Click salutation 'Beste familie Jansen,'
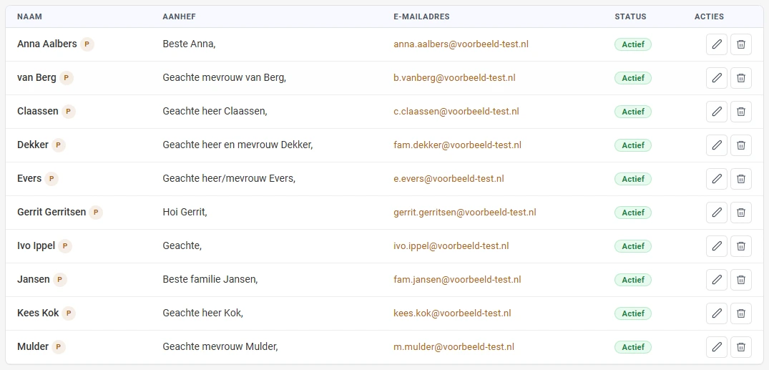 click(x=210, y=280)
